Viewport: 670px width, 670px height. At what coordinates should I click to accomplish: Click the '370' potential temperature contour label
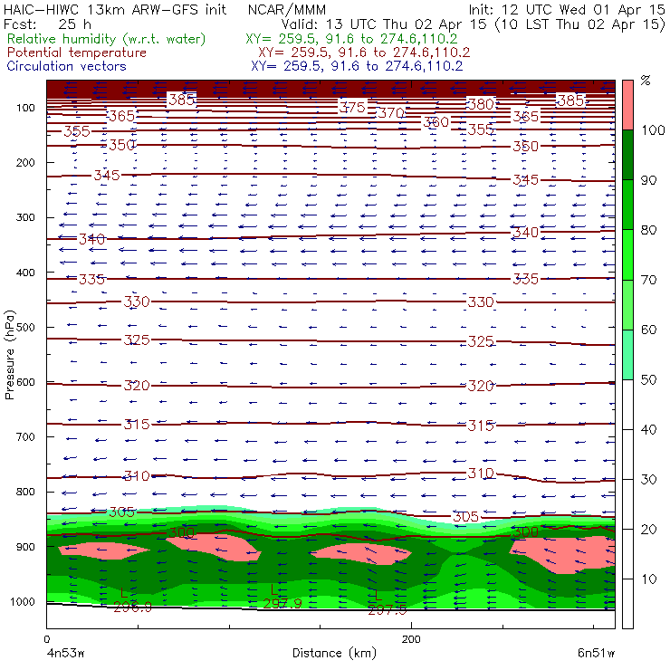pos(391,113)
